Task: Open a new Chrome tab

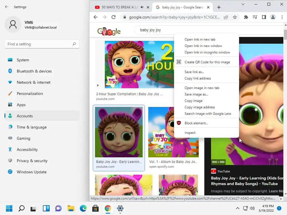Action: [x=219, y=7]
